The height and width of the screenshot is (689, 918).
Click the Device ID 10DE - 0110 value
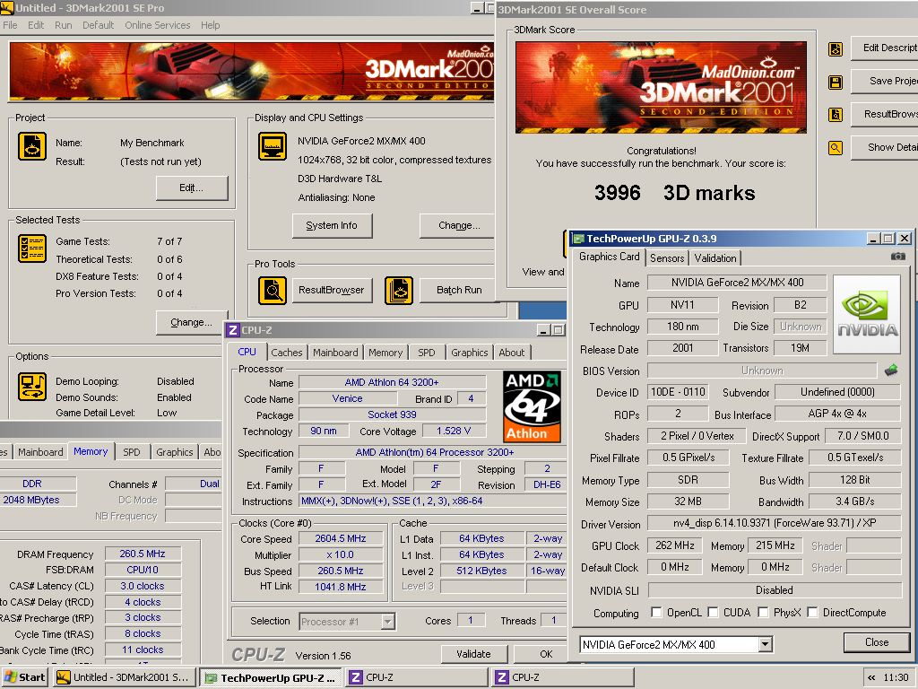click(x=678, y=392)
